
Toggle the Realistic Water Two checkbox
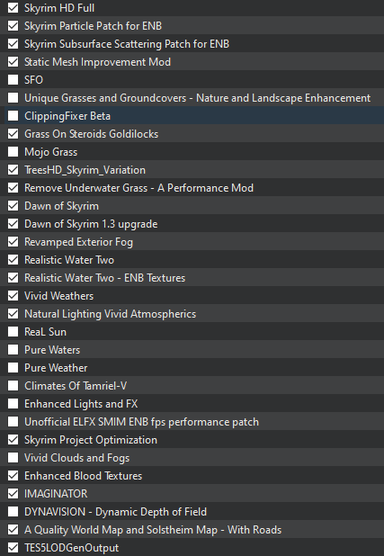(13, 260)
